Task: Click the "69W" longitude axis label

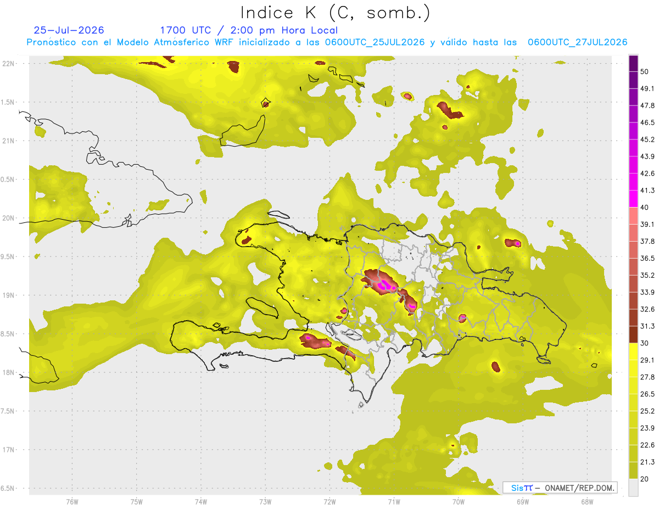Action: click(522, 501)
